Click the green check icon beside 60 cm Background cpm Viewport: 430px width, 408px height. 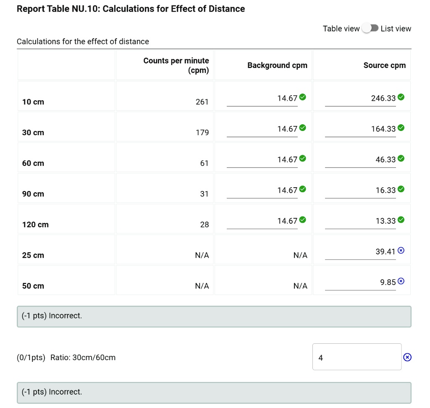[302, 159]
